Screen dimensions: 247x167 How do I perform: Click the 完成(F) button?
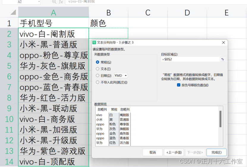click(x=216, y=152)
